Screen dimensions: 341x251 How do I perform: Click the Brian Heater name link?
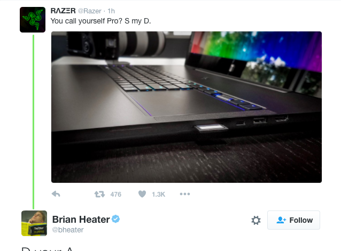pos(81,220)
